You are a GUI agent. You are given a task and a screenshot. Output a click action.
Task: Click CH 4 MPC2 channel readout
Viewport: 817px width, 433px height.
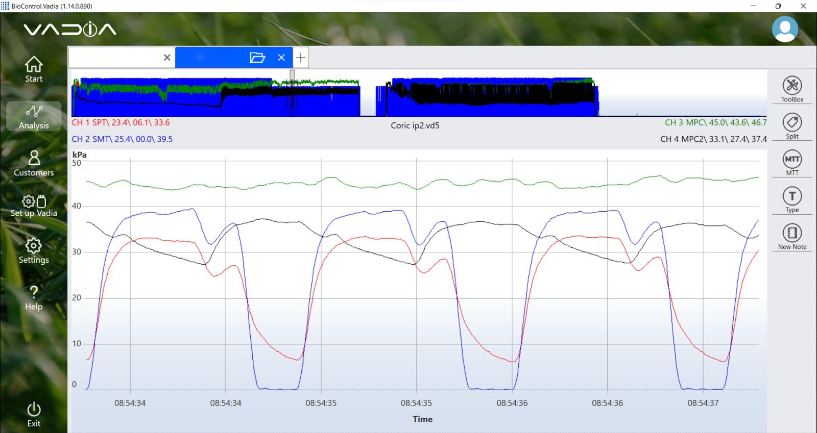tap(713, 139)
